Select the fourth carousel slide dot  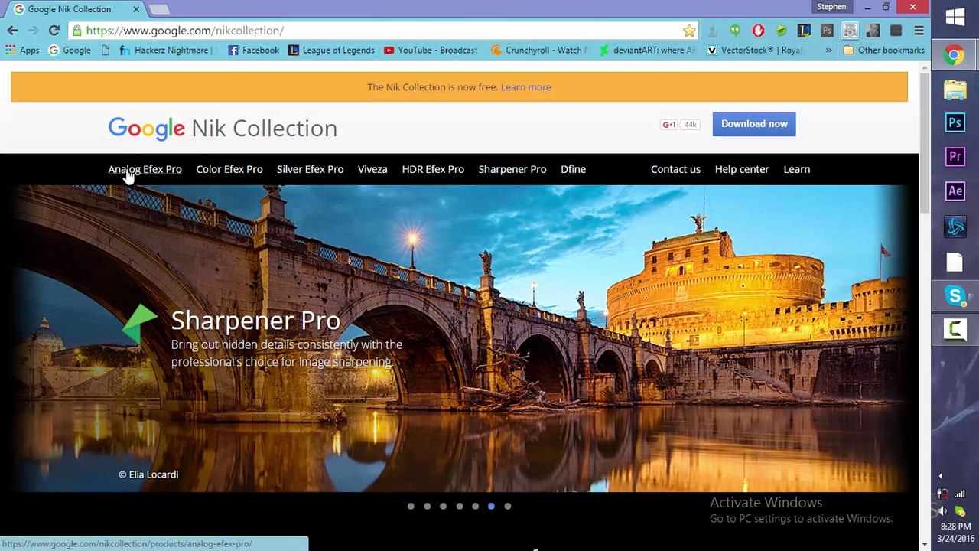click(x=459, y=506)
